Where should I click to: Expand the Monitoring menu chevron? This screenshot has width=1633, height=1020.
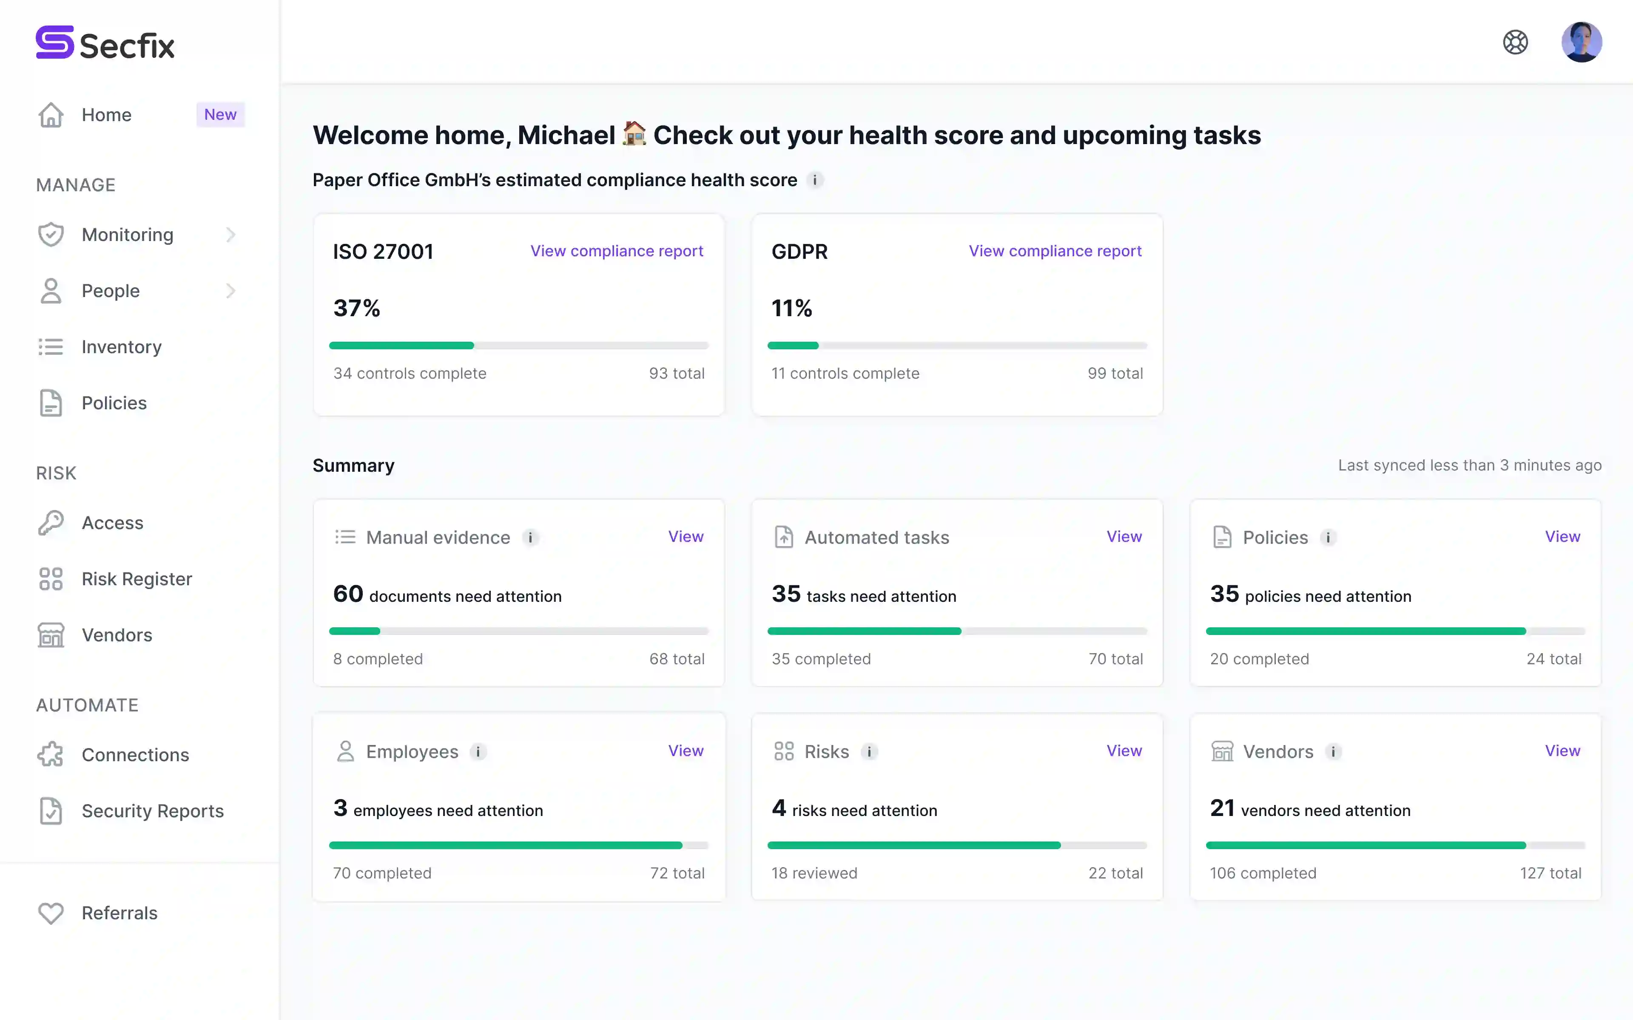point(231,235)
